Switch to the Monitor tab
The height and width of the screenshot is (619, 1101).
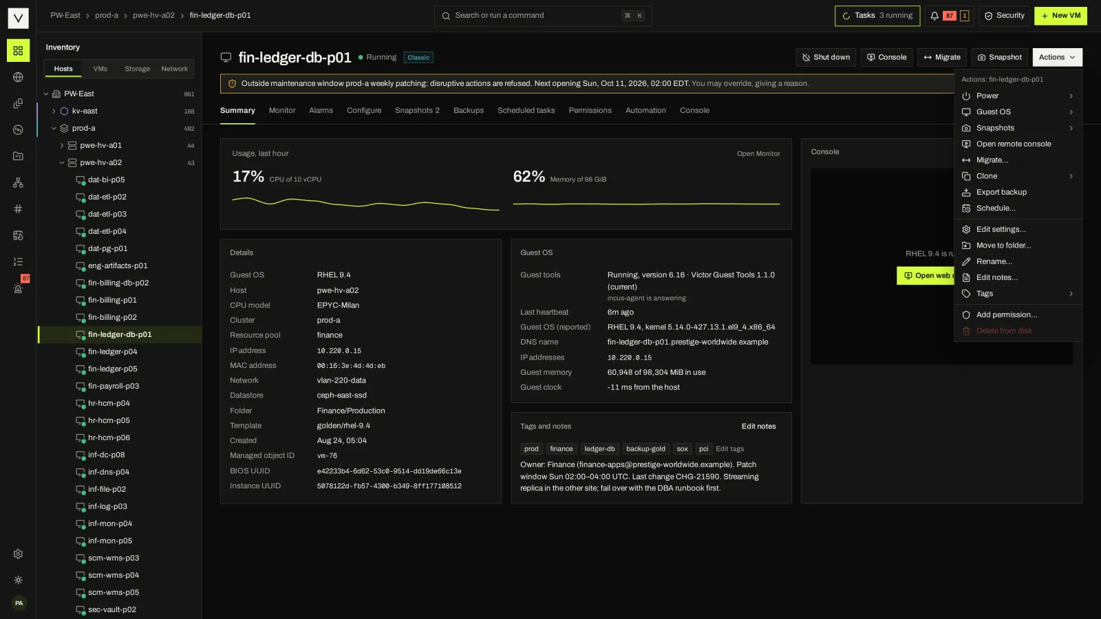point(282,111)
